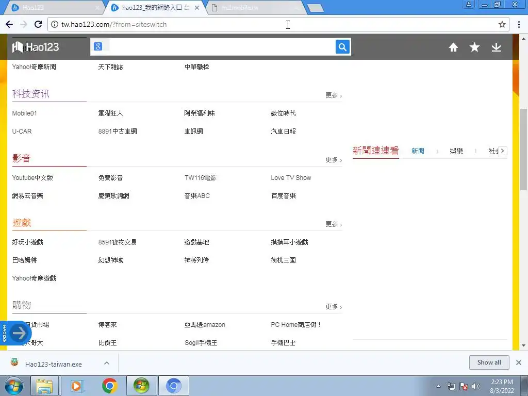Click the download arrow icon in header
The height and width of the screenshot is (396, 528).
click(496, 47)
